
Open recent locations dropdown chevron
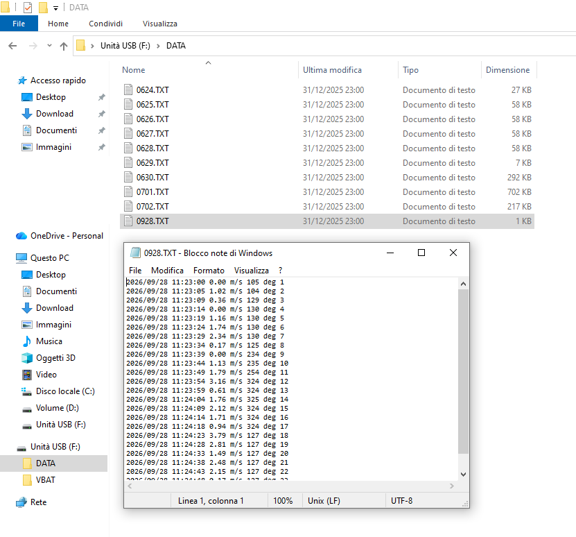[x=49, y=46]
